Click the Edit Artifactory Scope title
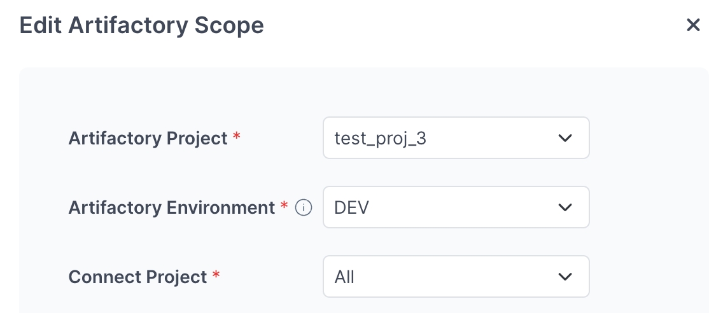Screen dimensions: 723x313 (141, 25)
